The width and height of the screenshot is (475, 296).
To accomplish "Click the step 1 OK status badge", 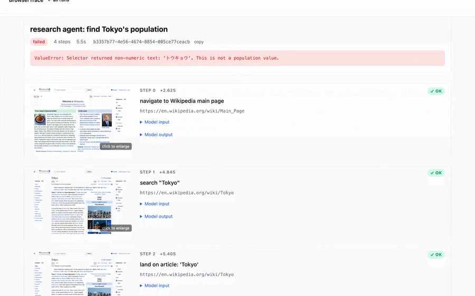I will pos(436,173).
